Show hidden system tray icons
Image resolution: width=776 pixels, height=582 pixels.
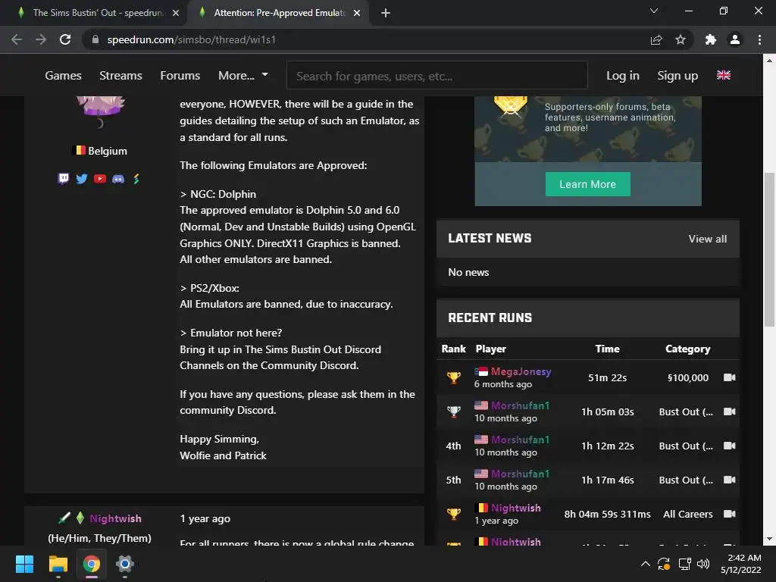(x=646, y=564)
